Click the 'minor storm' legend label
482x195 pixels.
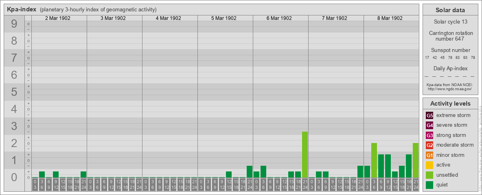coord(450,155)
